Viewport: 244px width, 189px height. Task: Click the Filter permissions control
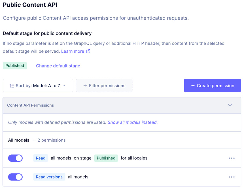[104, 85]
